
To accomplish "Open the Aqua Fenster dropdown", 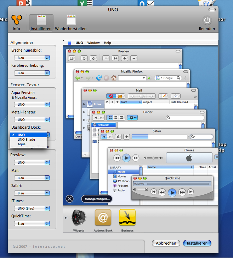I will tap(32, 104).
